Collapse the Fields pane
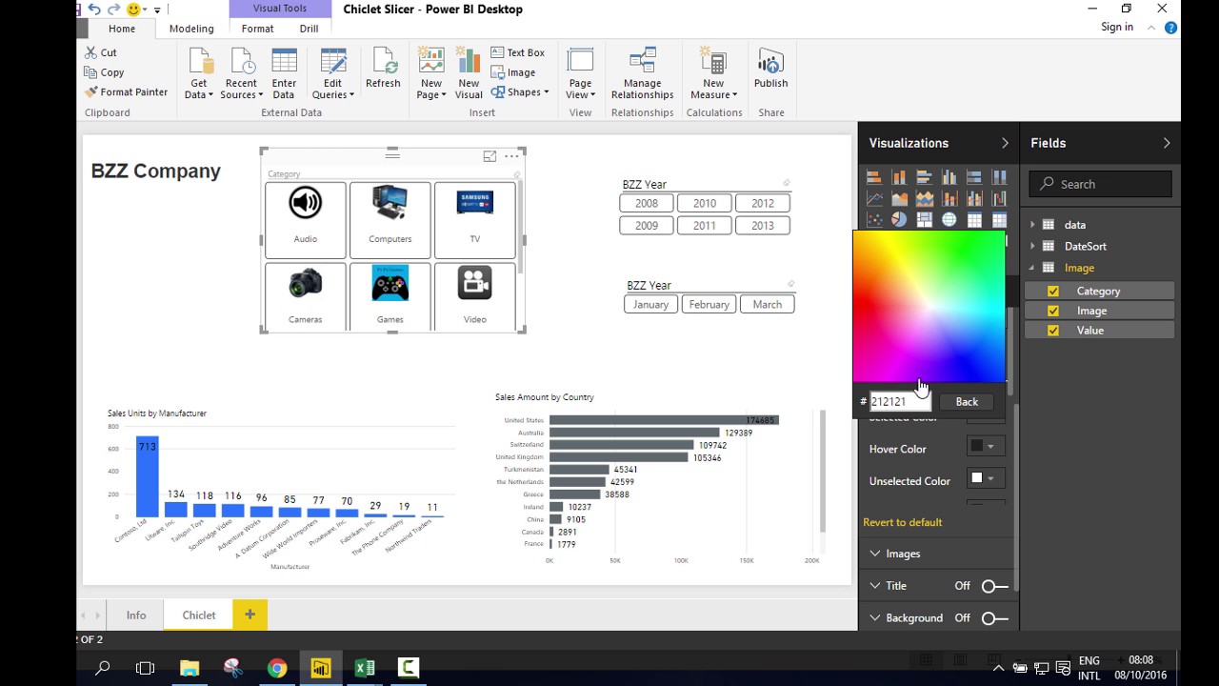The image size is (1219, 686). tap(1167, 143)
